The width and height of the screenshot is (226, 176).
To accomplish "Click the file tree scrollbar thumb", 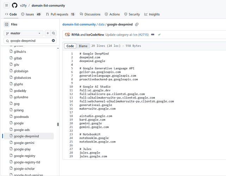I will point(58,124).
